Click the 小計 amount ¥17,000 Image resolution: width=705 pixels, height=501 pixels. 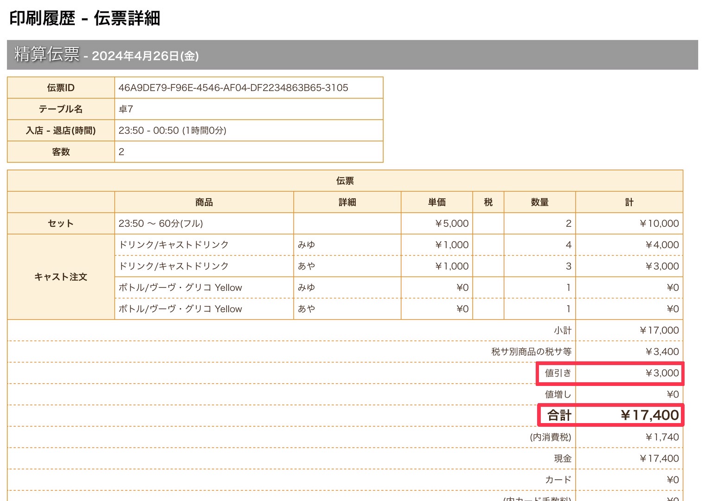(659, 330)
